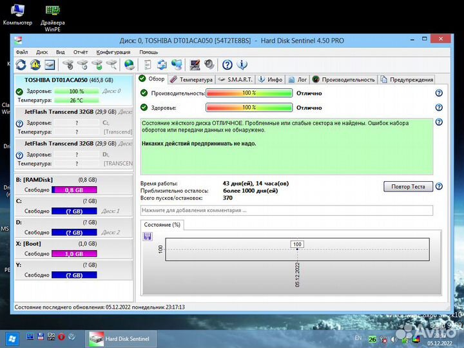Open the Предупреждения tab
This screenshot has width=464, height=348.
pyautogui.click(x=407, y=80)
